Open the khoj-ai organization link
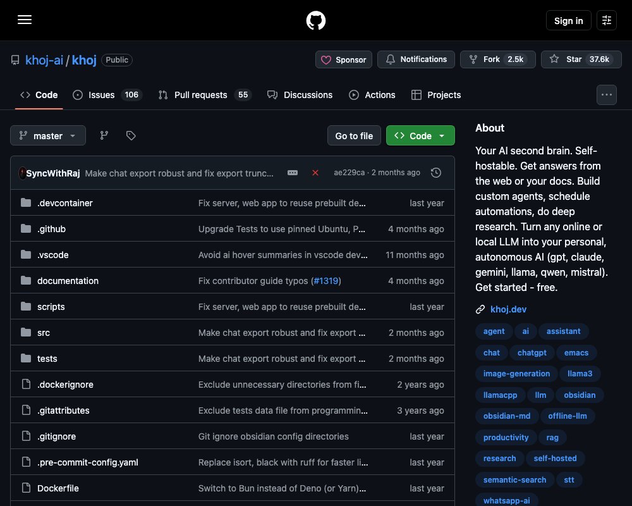The width and height of the screenshot is (632, 506). point(44,60)
